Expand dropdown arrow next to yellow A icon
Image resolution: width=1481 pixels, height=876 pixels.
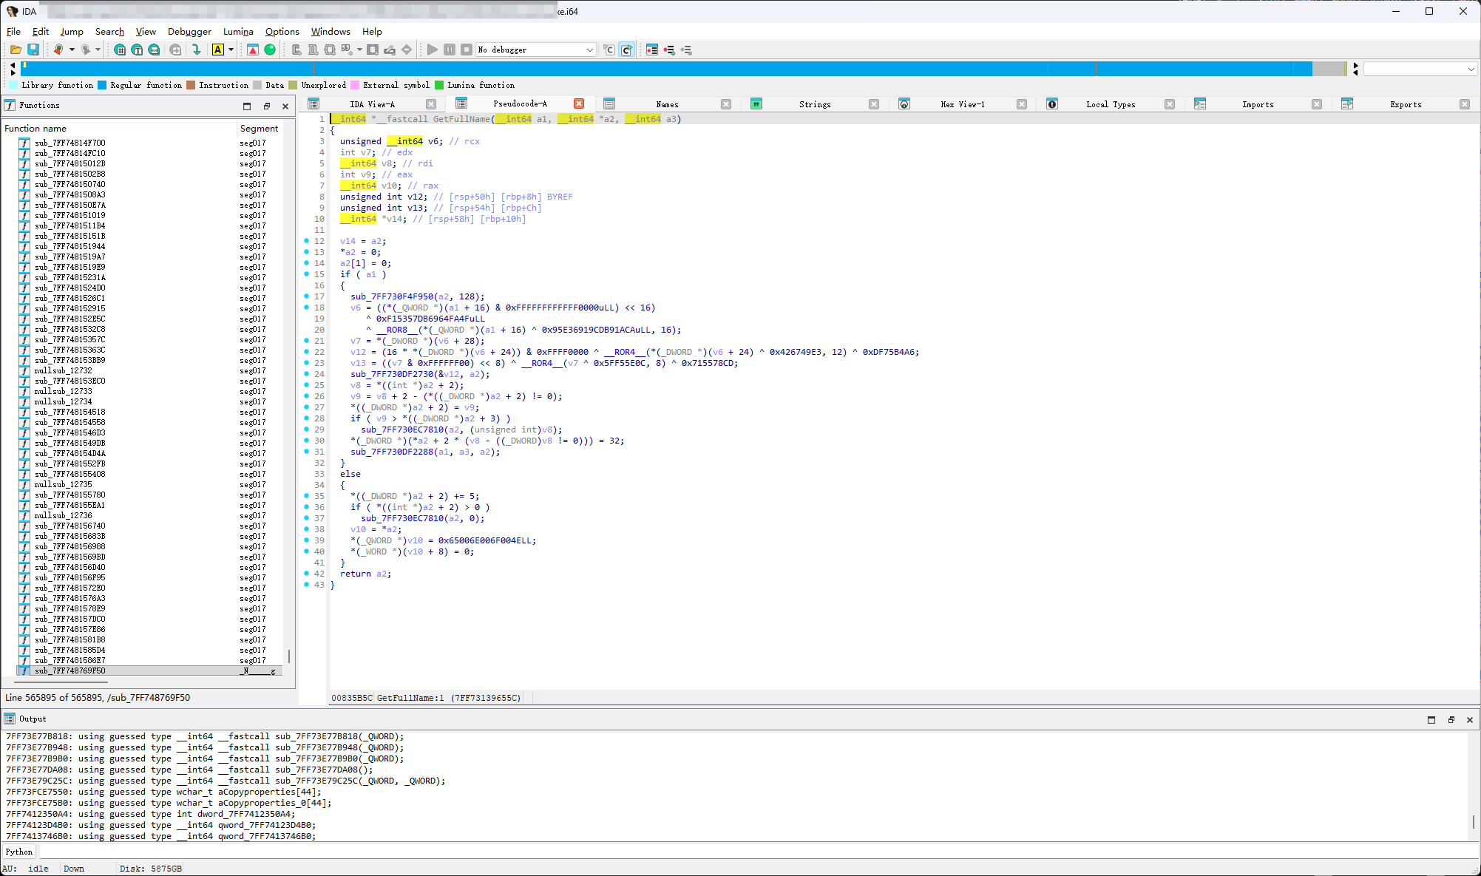(231, 50)
